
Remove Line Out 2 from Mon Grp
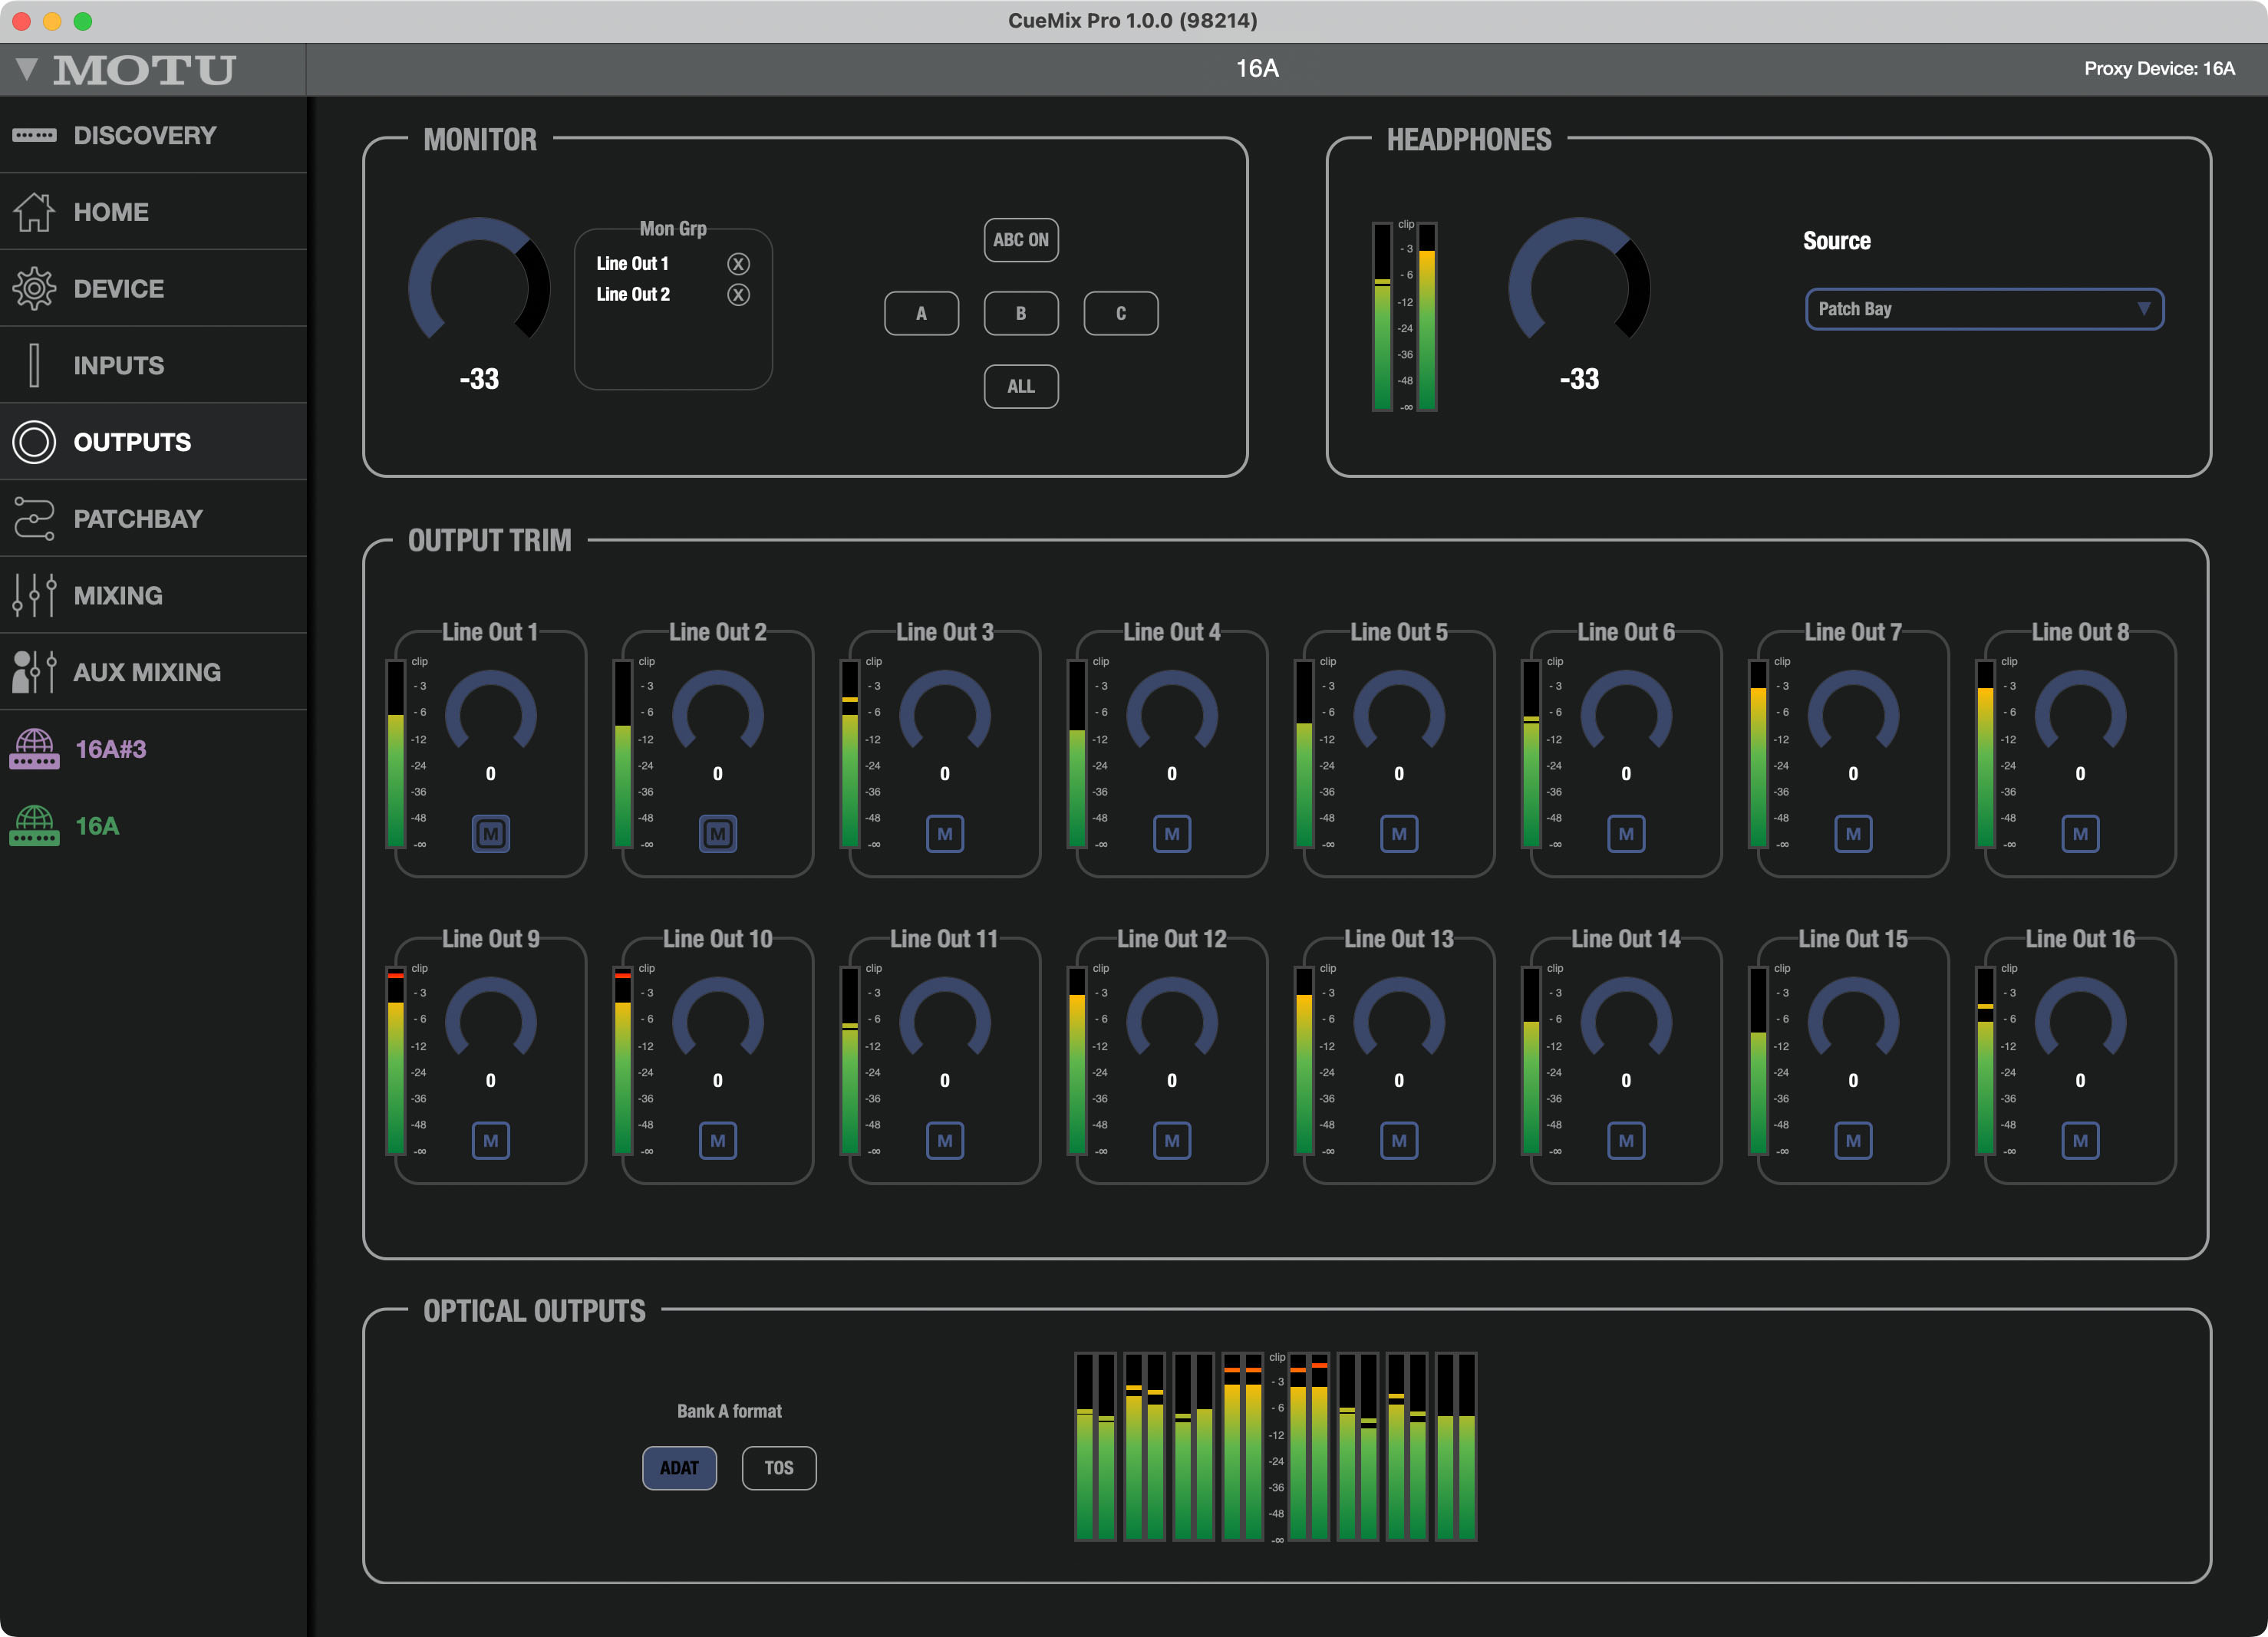[738, 294]
